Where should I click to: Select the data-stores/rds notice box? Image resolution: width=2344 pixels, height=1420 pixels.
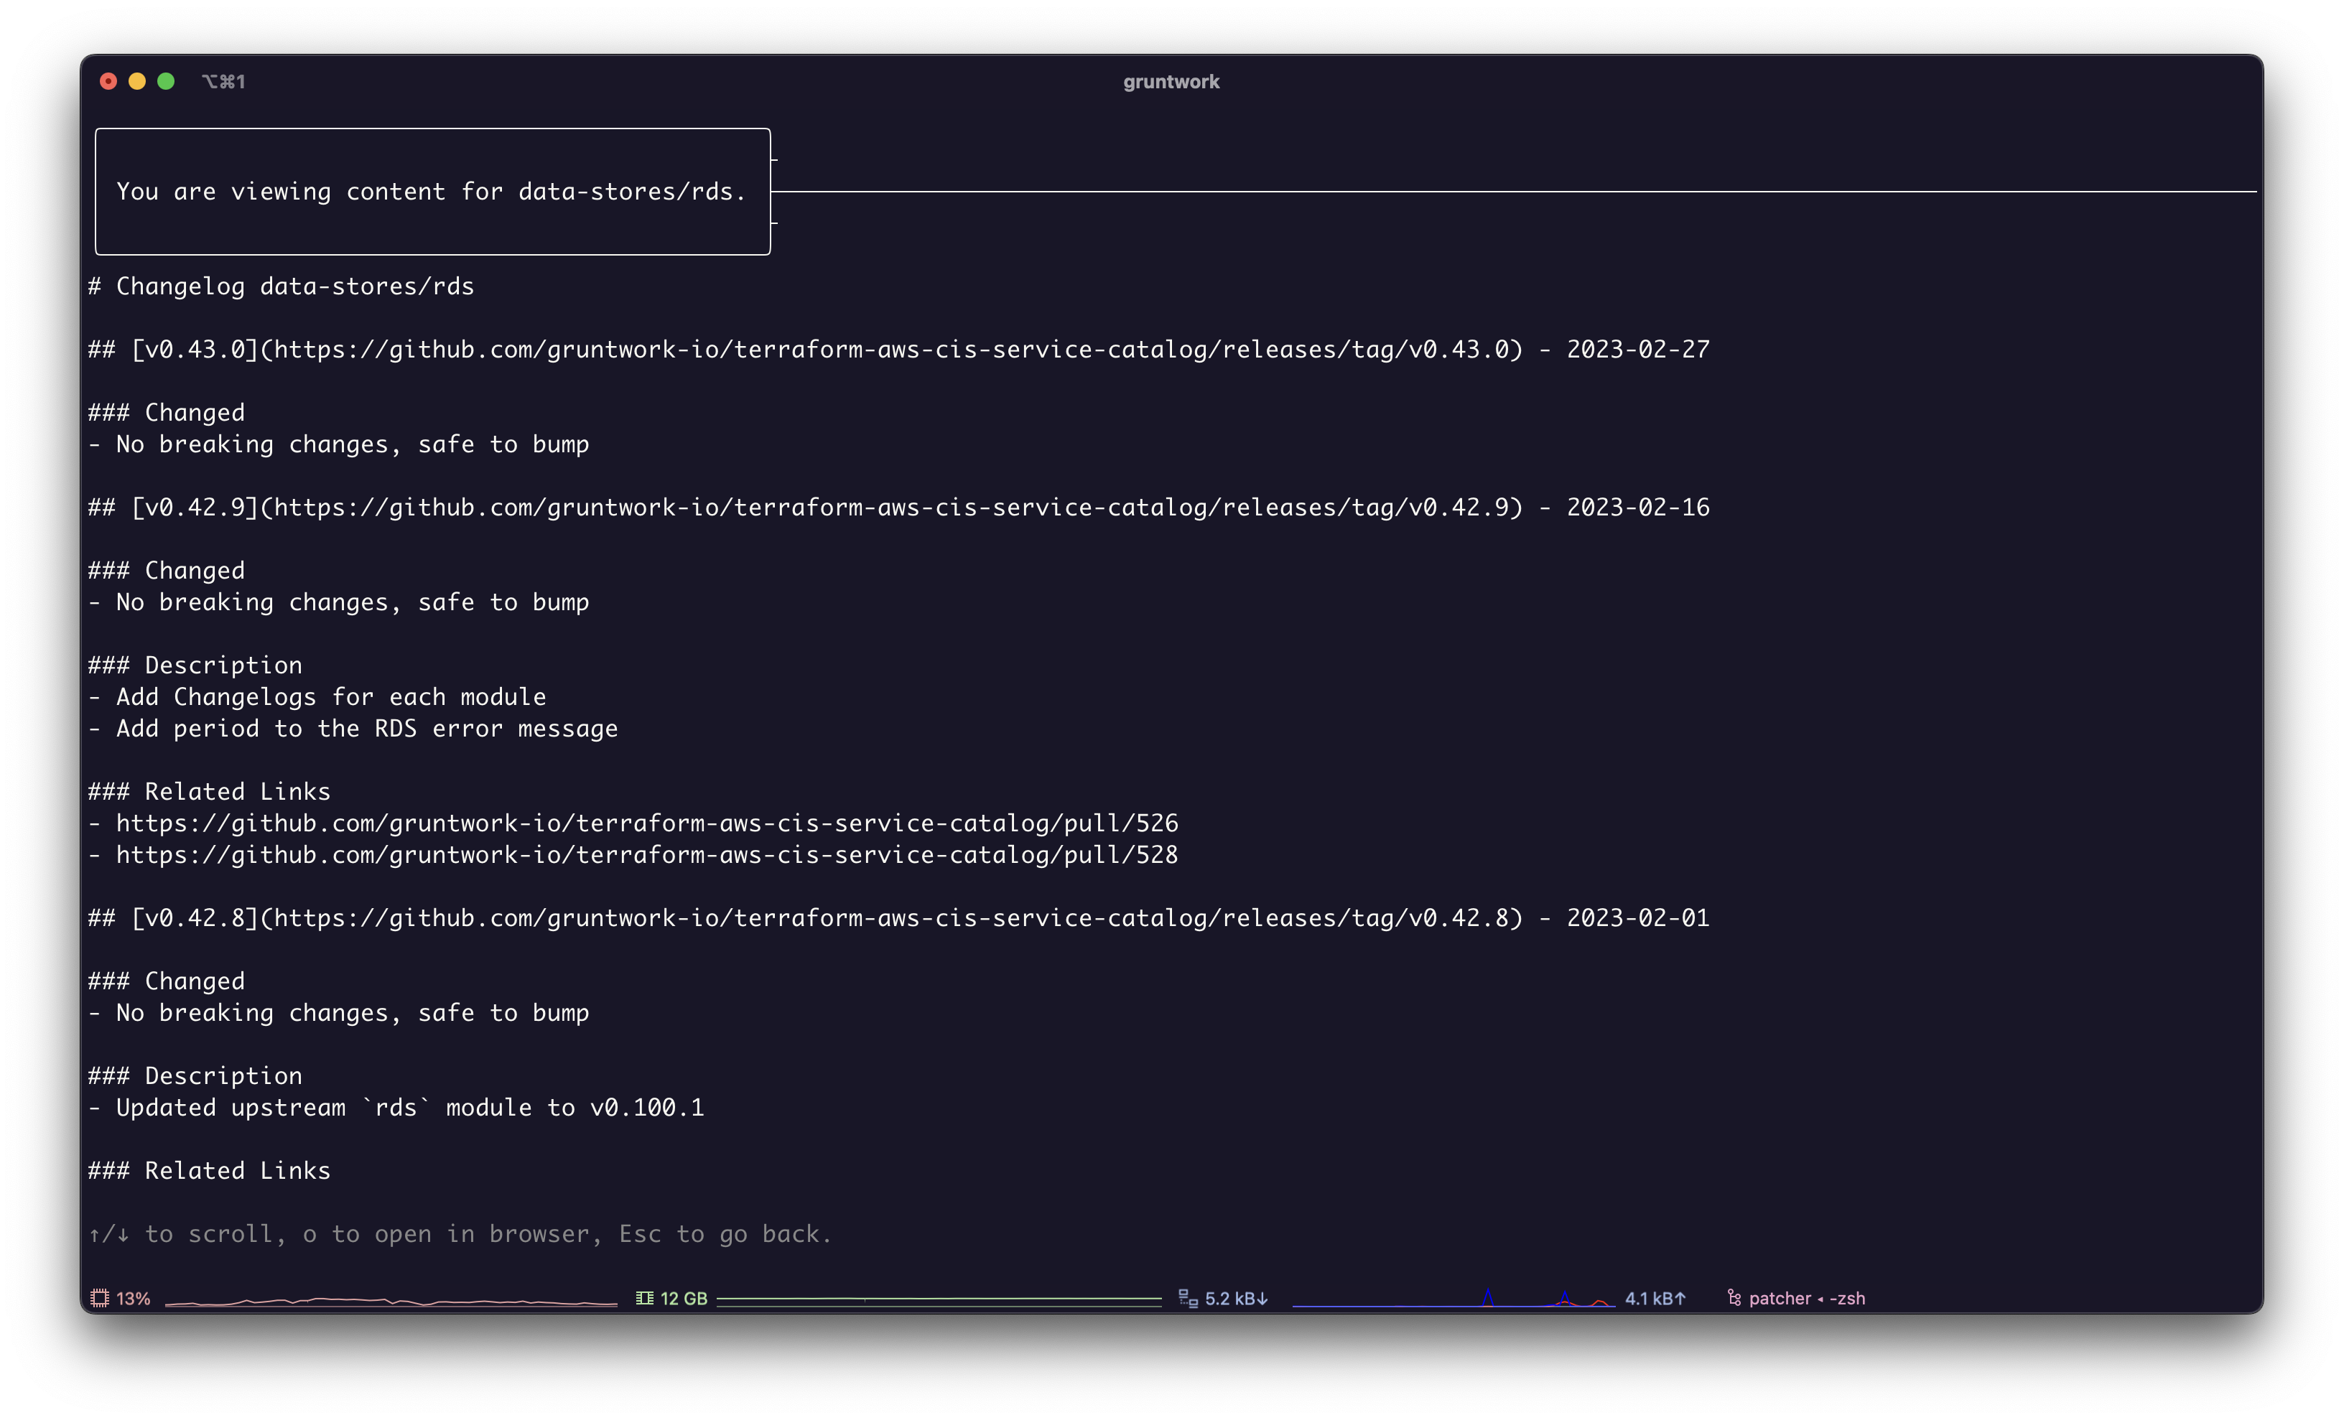[432, 190]
